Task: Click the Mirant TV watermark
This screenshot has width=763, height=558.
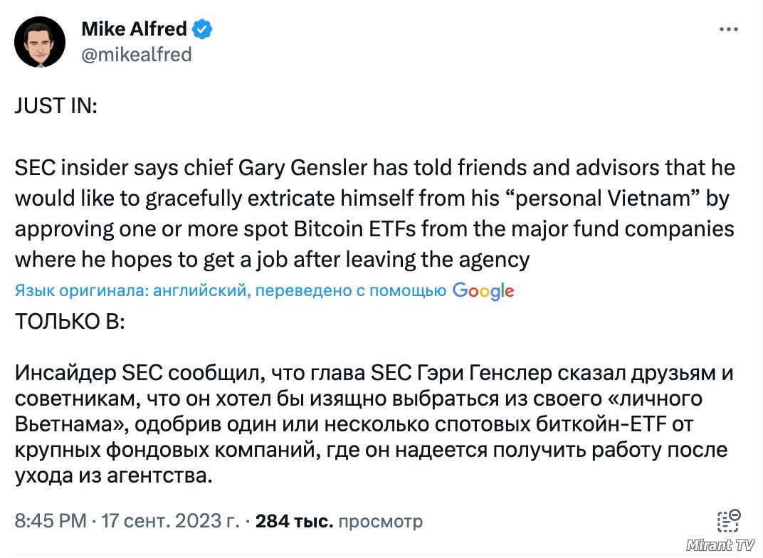Action: point(721,545)
